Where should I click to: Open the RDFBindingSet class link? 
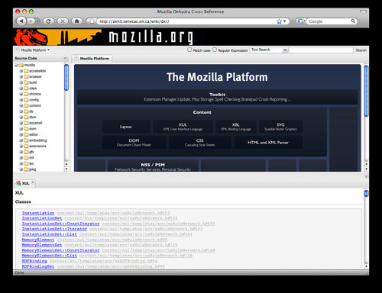tap(38, 266)
